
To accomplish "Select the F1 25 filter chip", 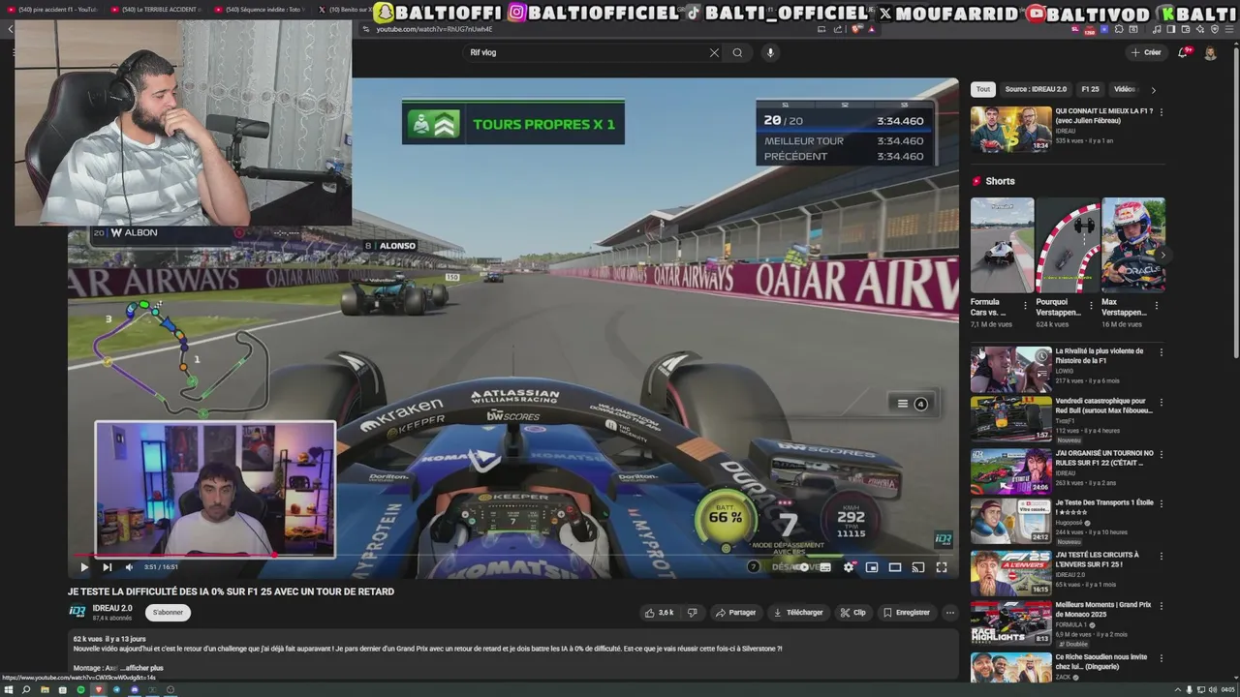I will 1090,89.
